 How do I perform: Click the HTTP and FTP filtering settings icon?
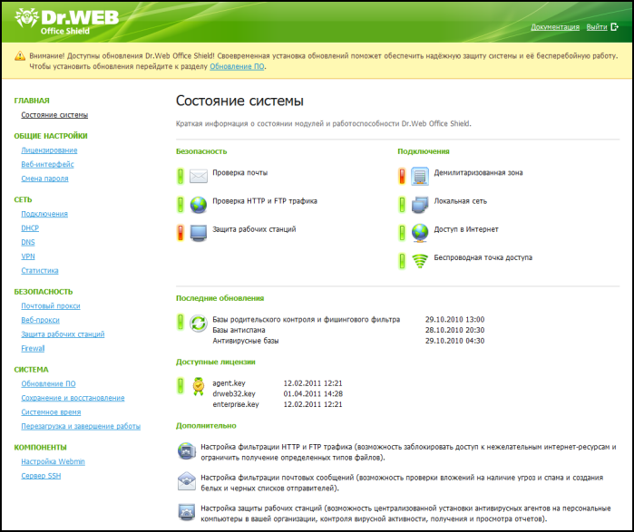[x=187, y=450]
